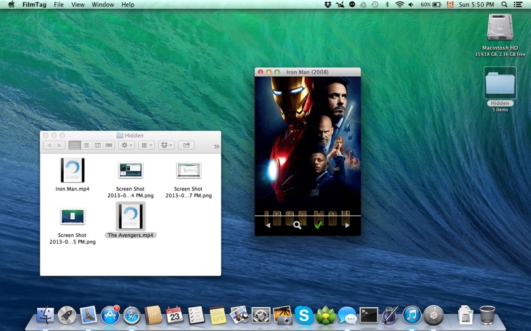Switch Finder to list view
The image size is (531, 331).
86,145
